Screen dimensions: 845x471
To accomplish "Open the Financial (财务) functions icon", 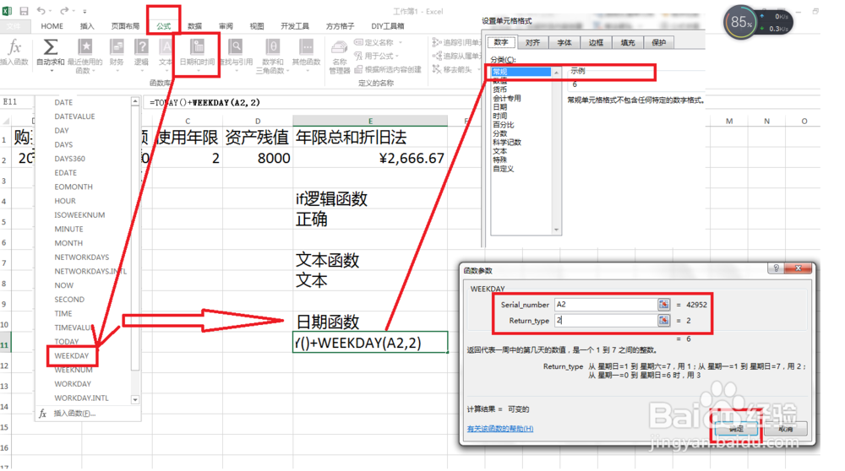I will point(117,46).
